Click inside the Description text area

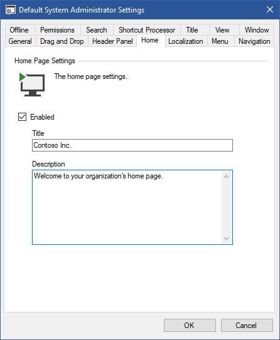[127, 207]
